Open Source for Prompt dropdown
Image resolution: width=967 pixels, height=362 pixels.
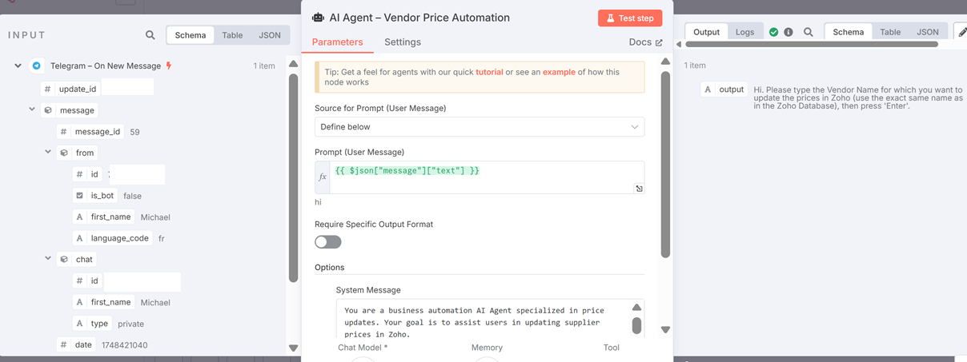pos(479,127)
